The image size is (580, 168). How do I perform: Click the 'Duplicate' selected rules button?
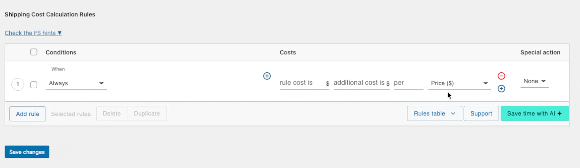point(147,113)
